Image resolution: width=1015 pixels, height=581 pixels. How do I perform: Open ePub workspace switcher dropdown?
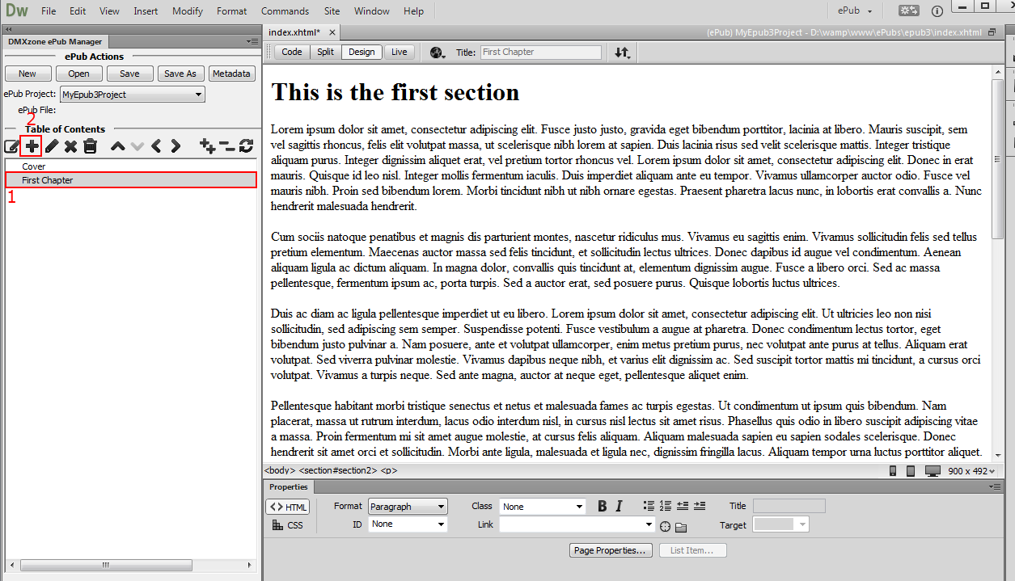[855, 11]
